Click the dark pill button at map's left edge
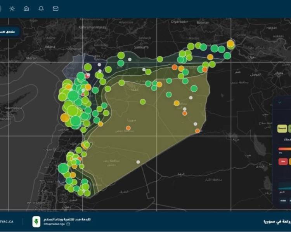The height and width of the screenshot is (232, 291). tap(9, 32)
